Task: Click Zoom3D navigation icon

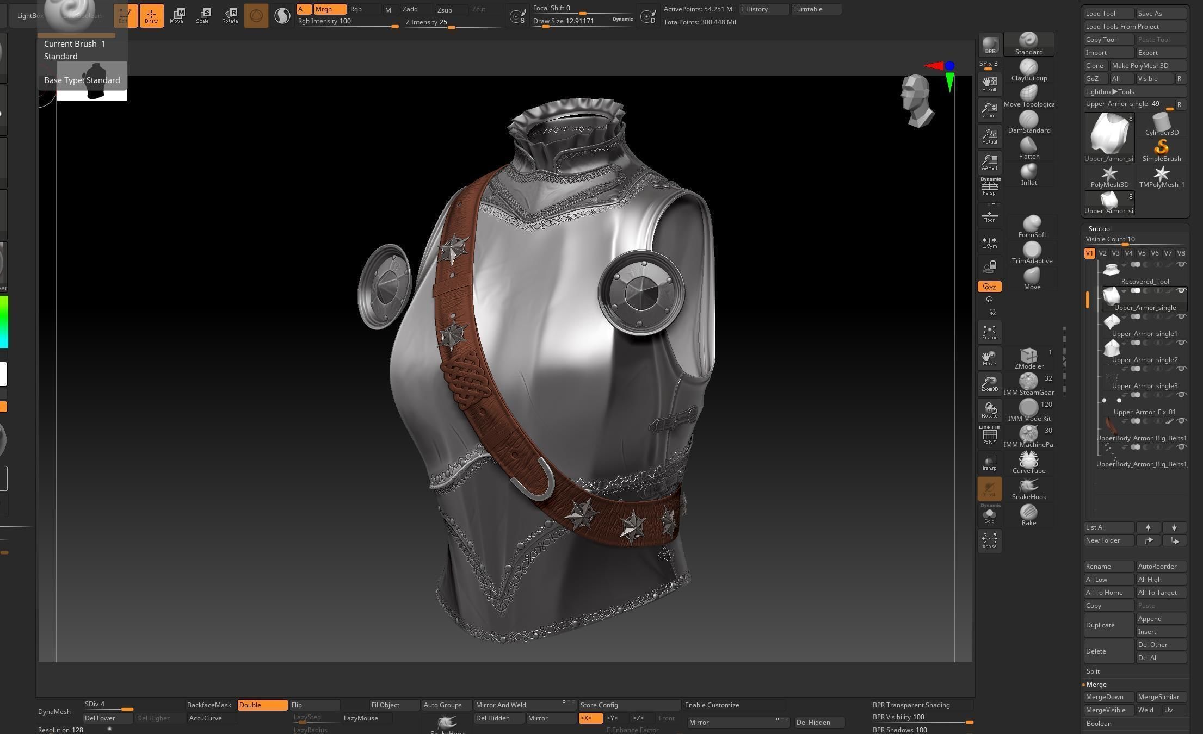Action: 989,384
